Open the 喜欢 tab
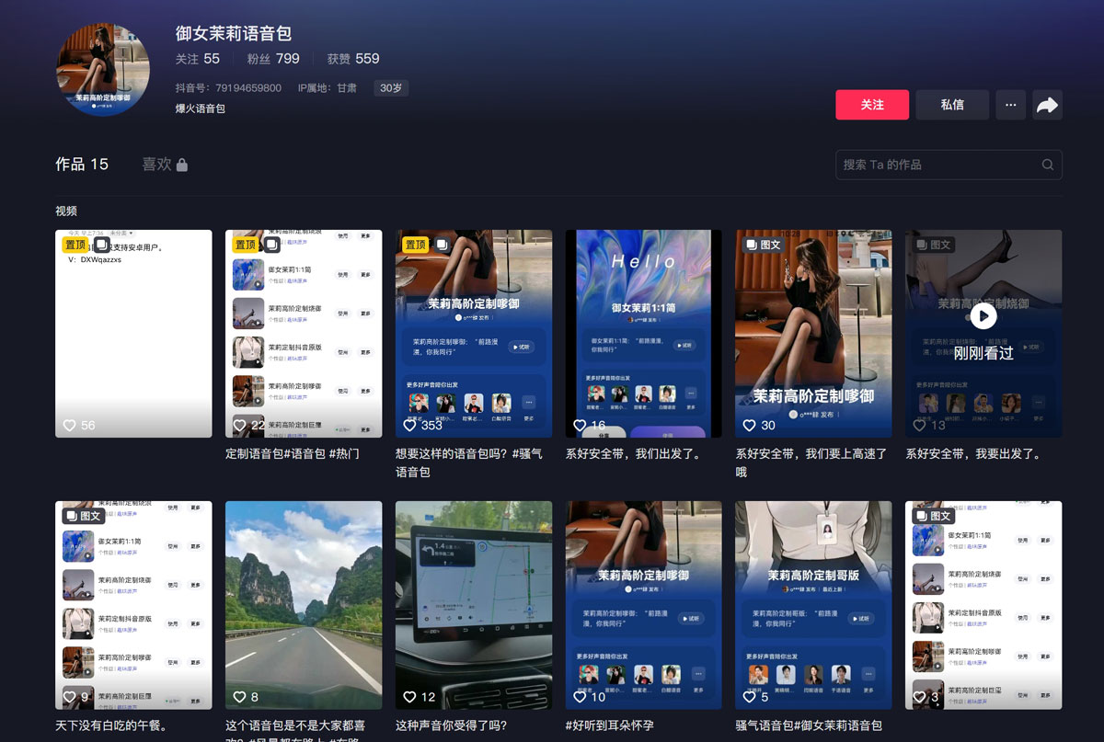 tap(158, 164)
